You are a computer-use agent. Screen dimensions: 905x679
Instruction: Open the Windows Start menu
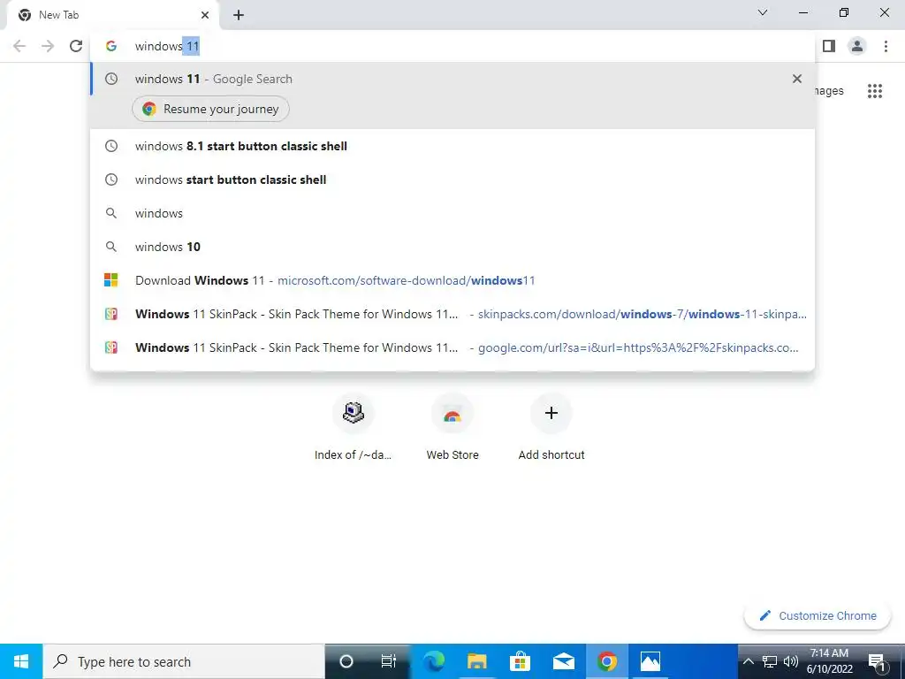[21, 661]
